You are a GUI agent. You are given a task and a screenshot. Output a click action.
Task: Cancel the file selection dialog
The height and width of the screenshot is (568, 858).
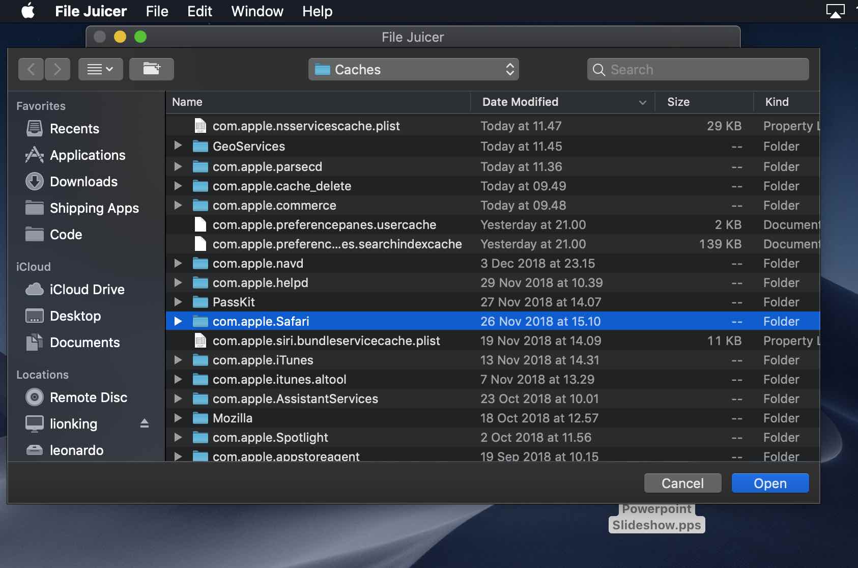click(x=682, y=483)
